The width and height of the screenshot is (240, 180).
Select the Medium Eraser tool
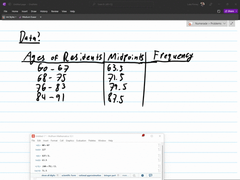(x=27, y=17)
